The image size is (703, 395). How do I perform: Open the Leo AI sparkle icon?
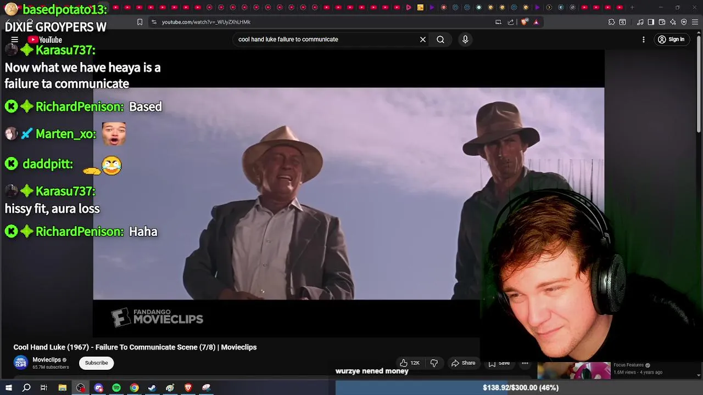coord(673,22)
